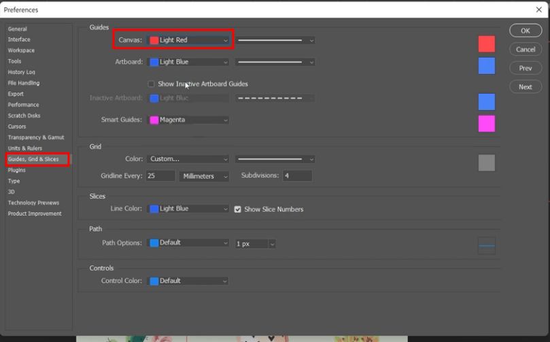Viewport: 550px width, 342px height.
Task: Select Scratch Disks category
Action: click(24, 115)
